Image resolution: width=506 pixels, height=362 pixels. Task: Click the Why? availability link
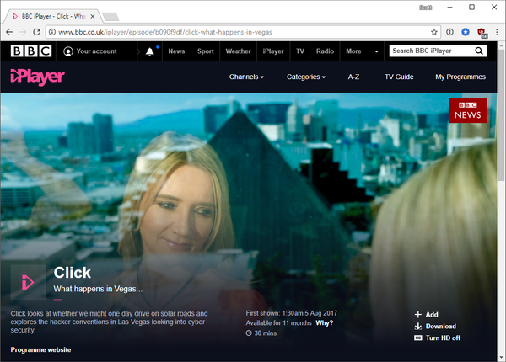[325, 323]
